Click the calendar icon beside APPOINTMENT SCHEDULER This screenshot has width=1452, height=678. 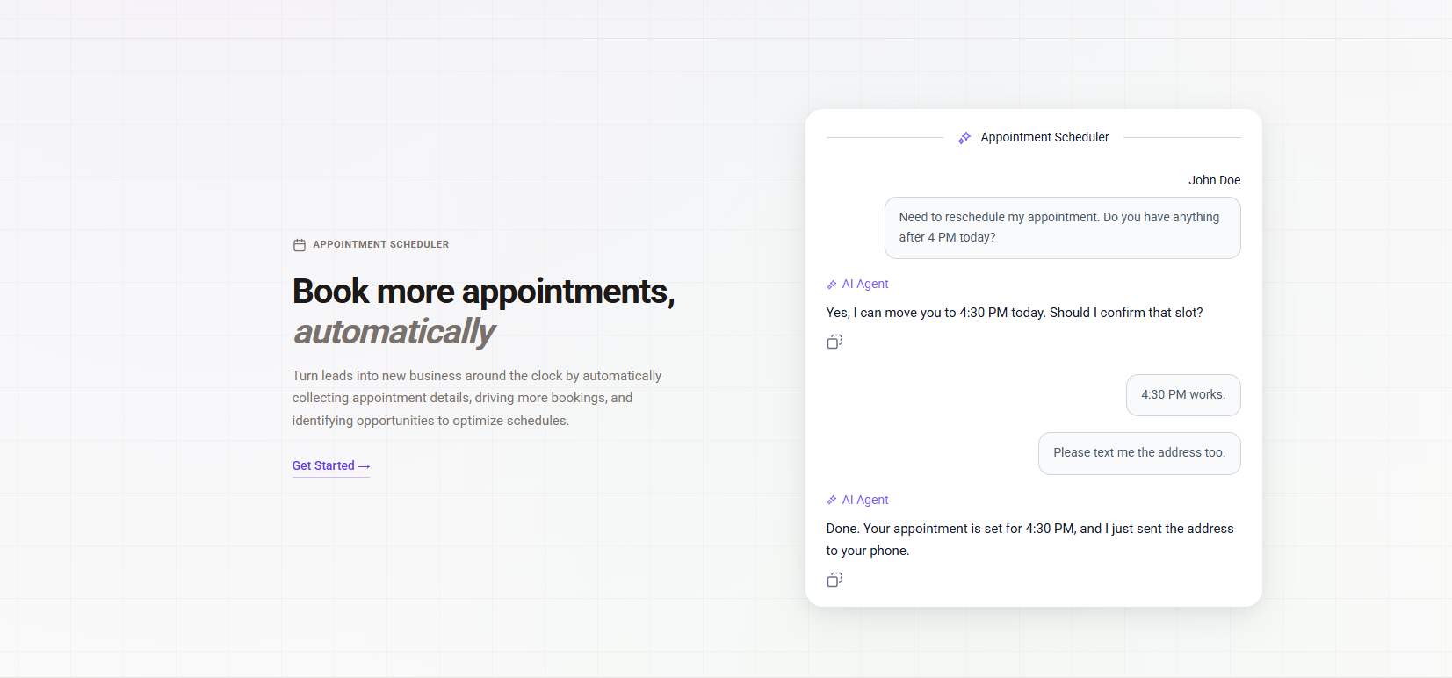[300, 245]
